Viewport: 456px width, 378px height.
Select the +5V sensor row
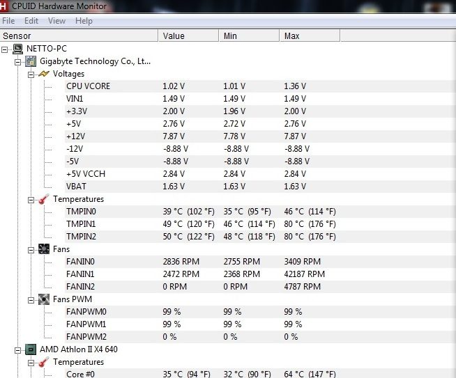260,124
